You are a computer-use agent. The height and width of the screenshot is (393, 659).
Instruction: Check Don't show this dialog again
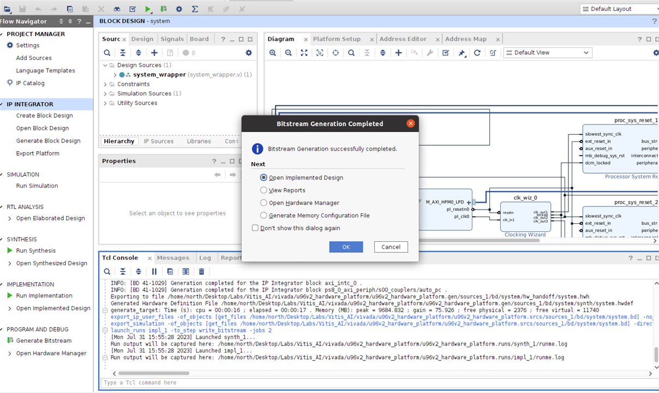[x=255, y=228]
